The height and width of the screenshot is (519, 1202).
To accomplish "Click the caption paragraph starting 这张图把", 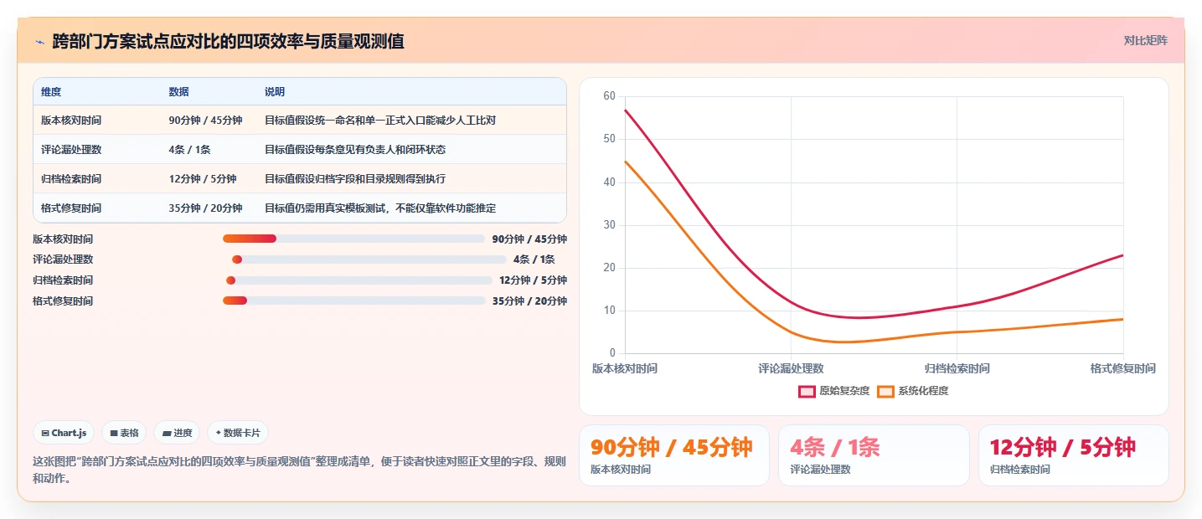I will click(299, 470).
